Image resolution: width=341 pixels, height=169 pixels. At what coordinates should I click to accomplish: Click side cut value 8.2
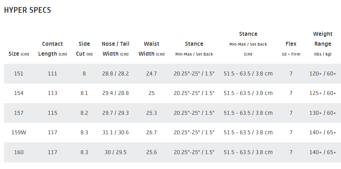(x=84, y=113)
